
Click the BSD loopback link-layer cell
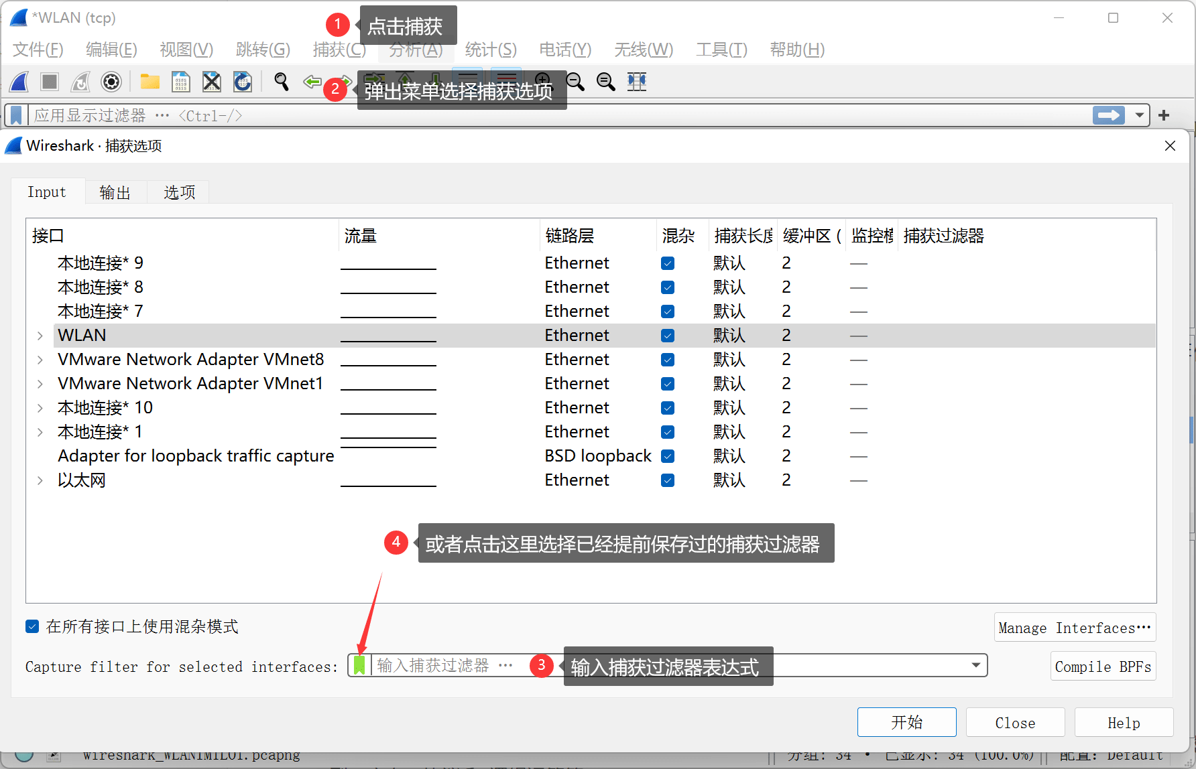coord(598,456)
